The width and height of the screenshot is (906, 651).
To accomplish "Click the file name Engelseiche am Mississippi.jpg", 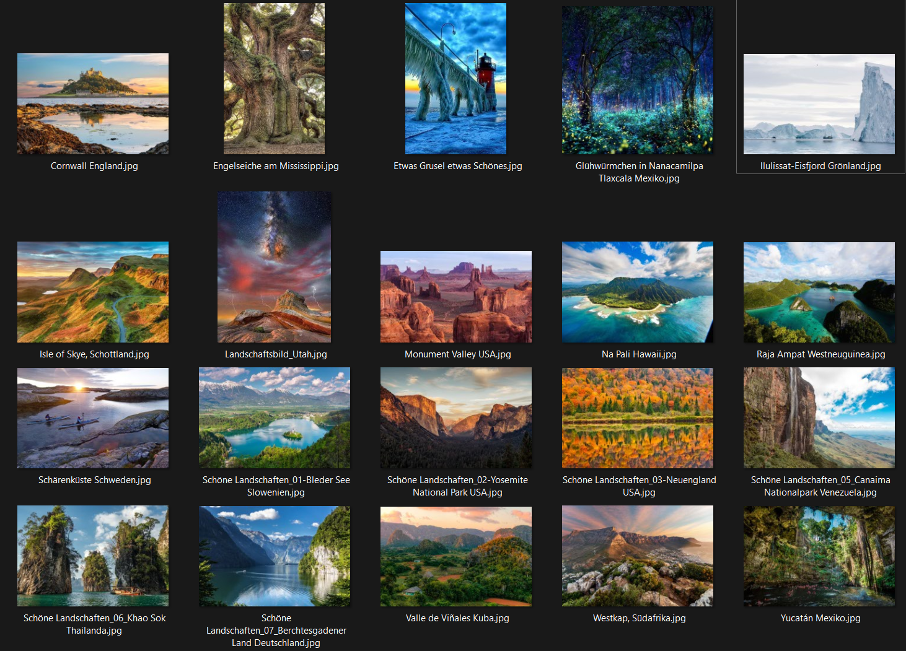I will pyautogui.click(x=276, y=166).
